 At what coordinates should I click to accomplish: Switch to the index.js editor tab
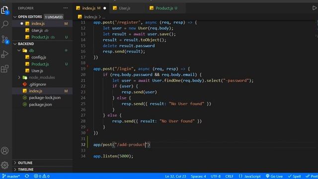click(91, 8)
